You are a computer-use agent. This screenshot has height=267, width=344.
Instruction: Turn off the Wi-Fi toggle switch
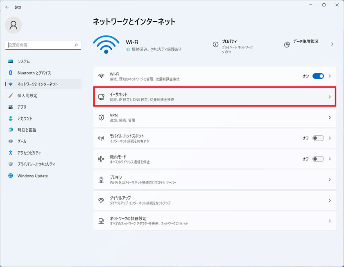[x=318, y=76]
